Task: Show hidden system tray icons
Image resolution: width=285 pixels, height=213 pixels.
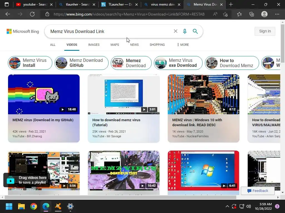Action: tap(227, 206)
